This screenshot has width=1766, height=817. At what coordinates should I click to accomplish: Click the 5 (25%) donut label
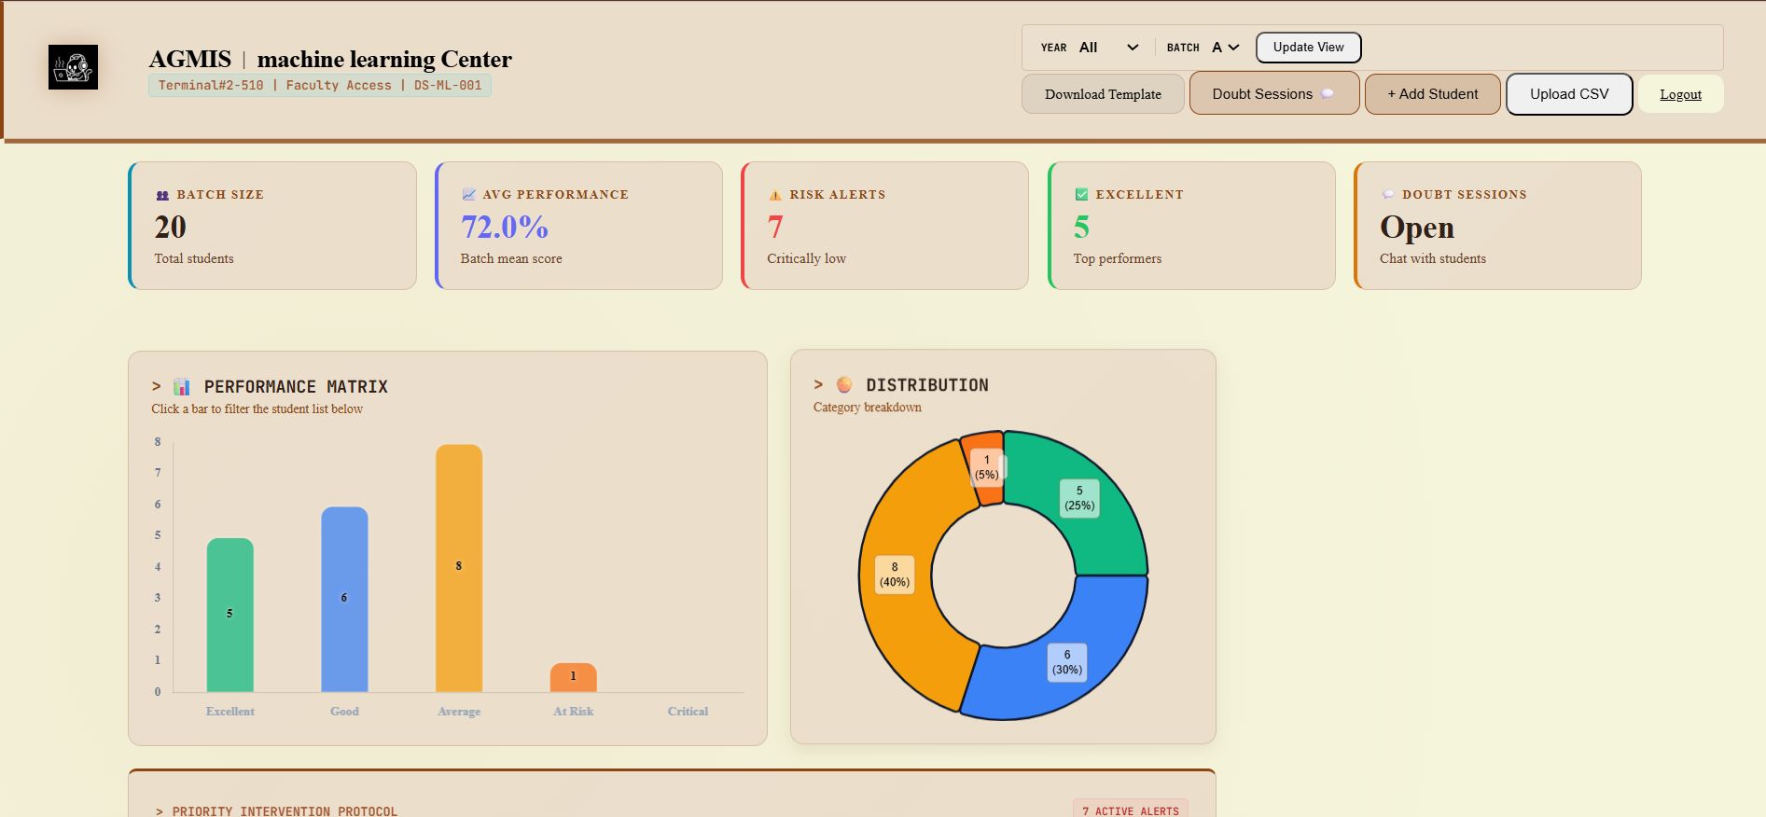1079,498
